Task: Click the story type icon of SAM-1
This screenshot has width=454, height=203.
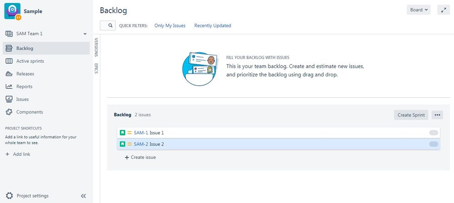Action: (x=122, y=132)
